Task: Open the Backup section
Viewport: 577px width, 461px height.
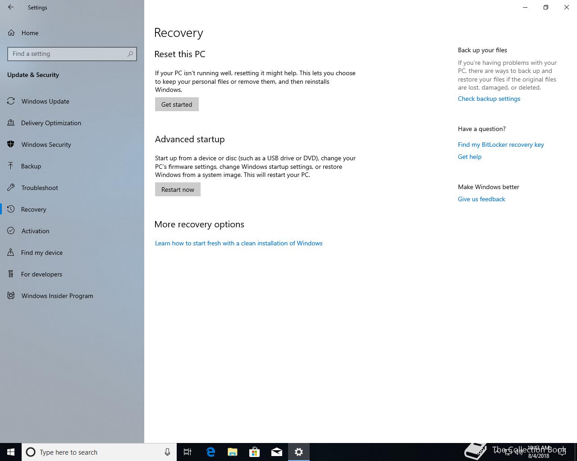Action: click(31, 166)
